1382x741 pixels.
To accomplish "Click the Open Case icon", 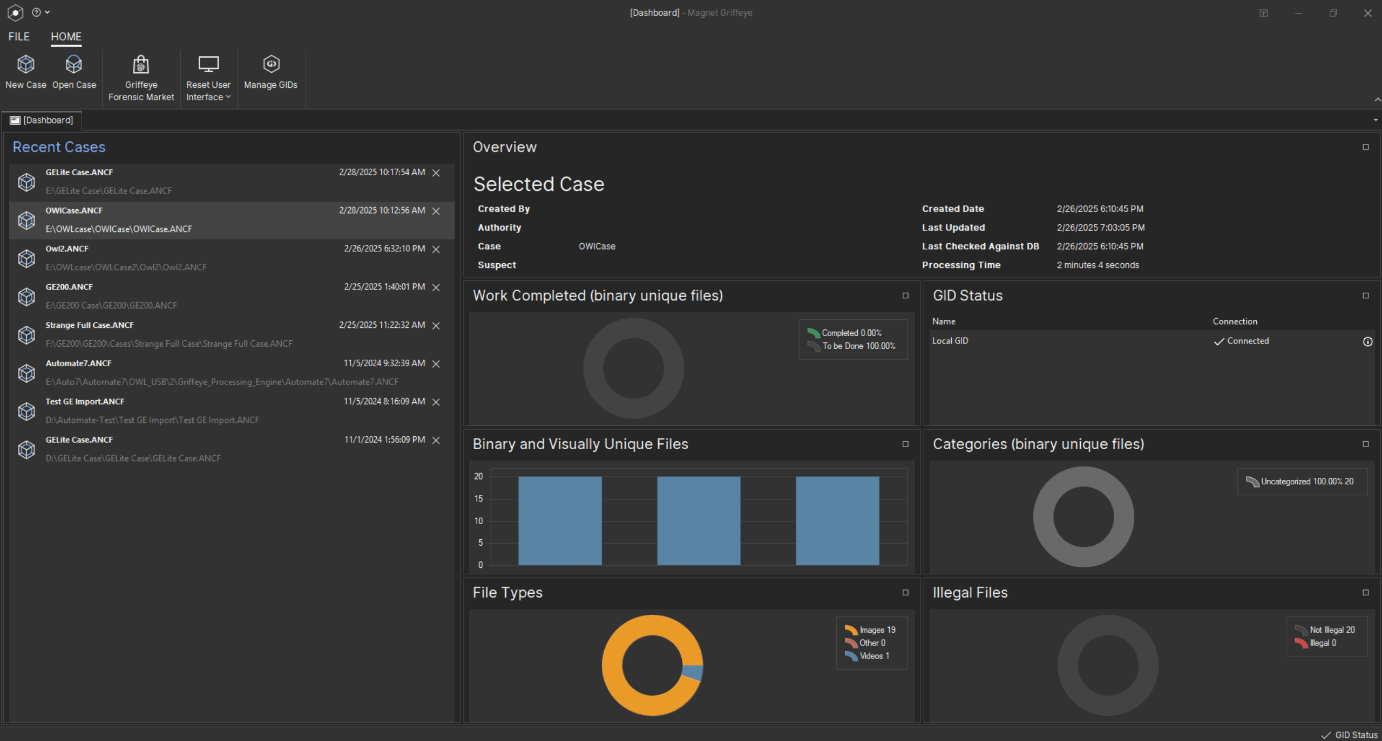I will click(74, 65).
